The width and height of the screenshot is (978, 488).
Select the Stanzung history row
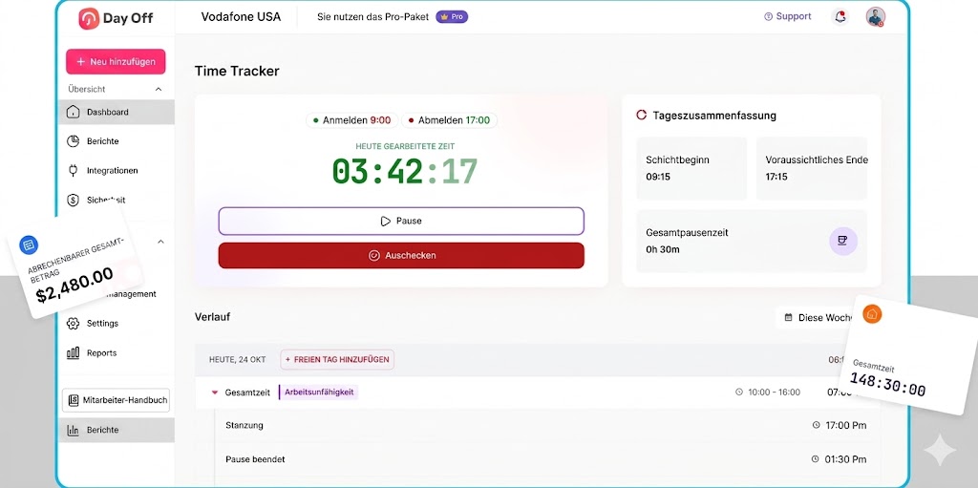pyautogui.click(x=545, y=425)
